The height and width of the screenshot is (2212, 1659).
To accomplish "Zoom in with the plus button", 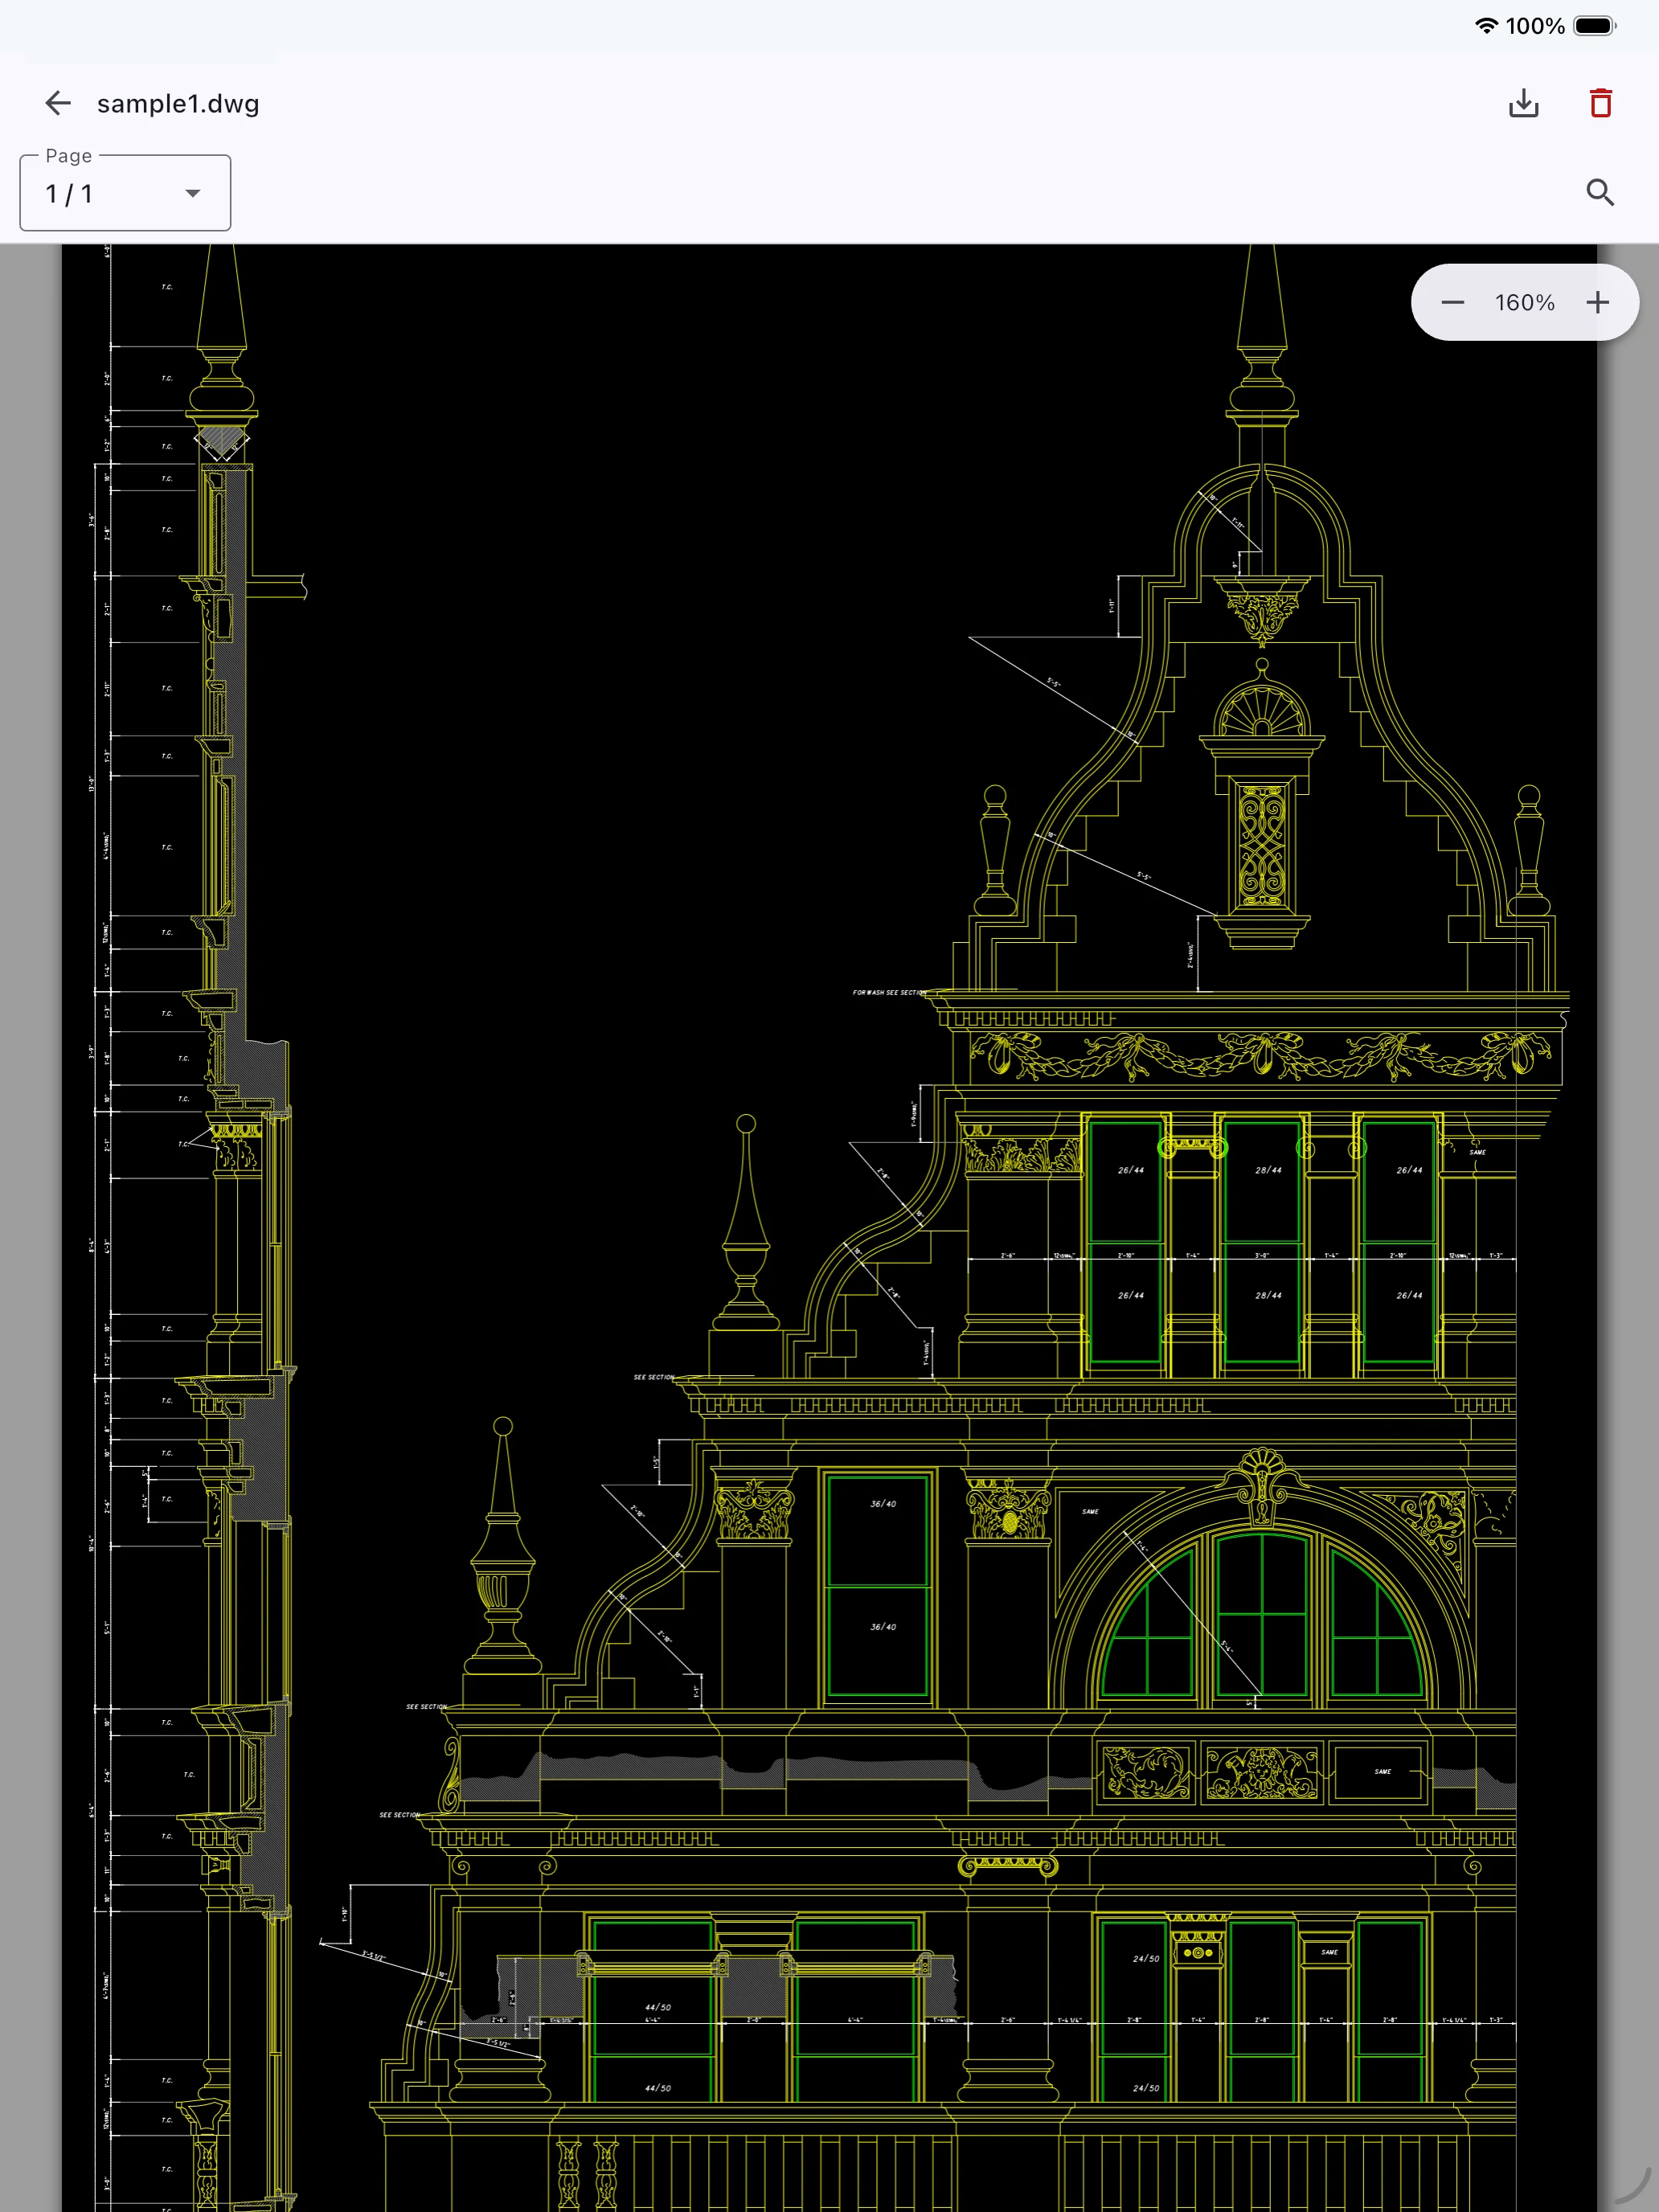I will click(1597, 302).
